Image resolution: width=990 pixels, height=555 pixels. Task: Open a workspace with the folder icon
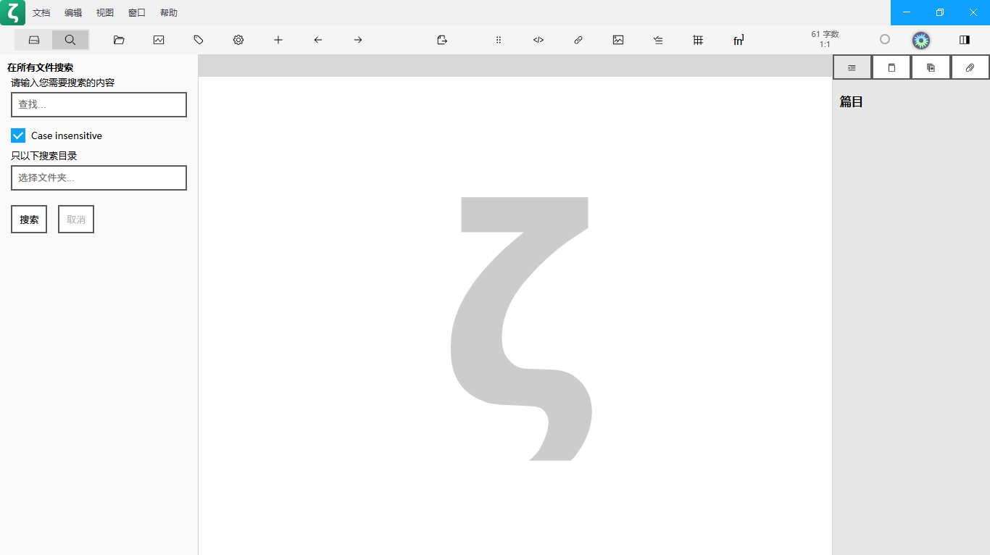[x=119, y=40]
